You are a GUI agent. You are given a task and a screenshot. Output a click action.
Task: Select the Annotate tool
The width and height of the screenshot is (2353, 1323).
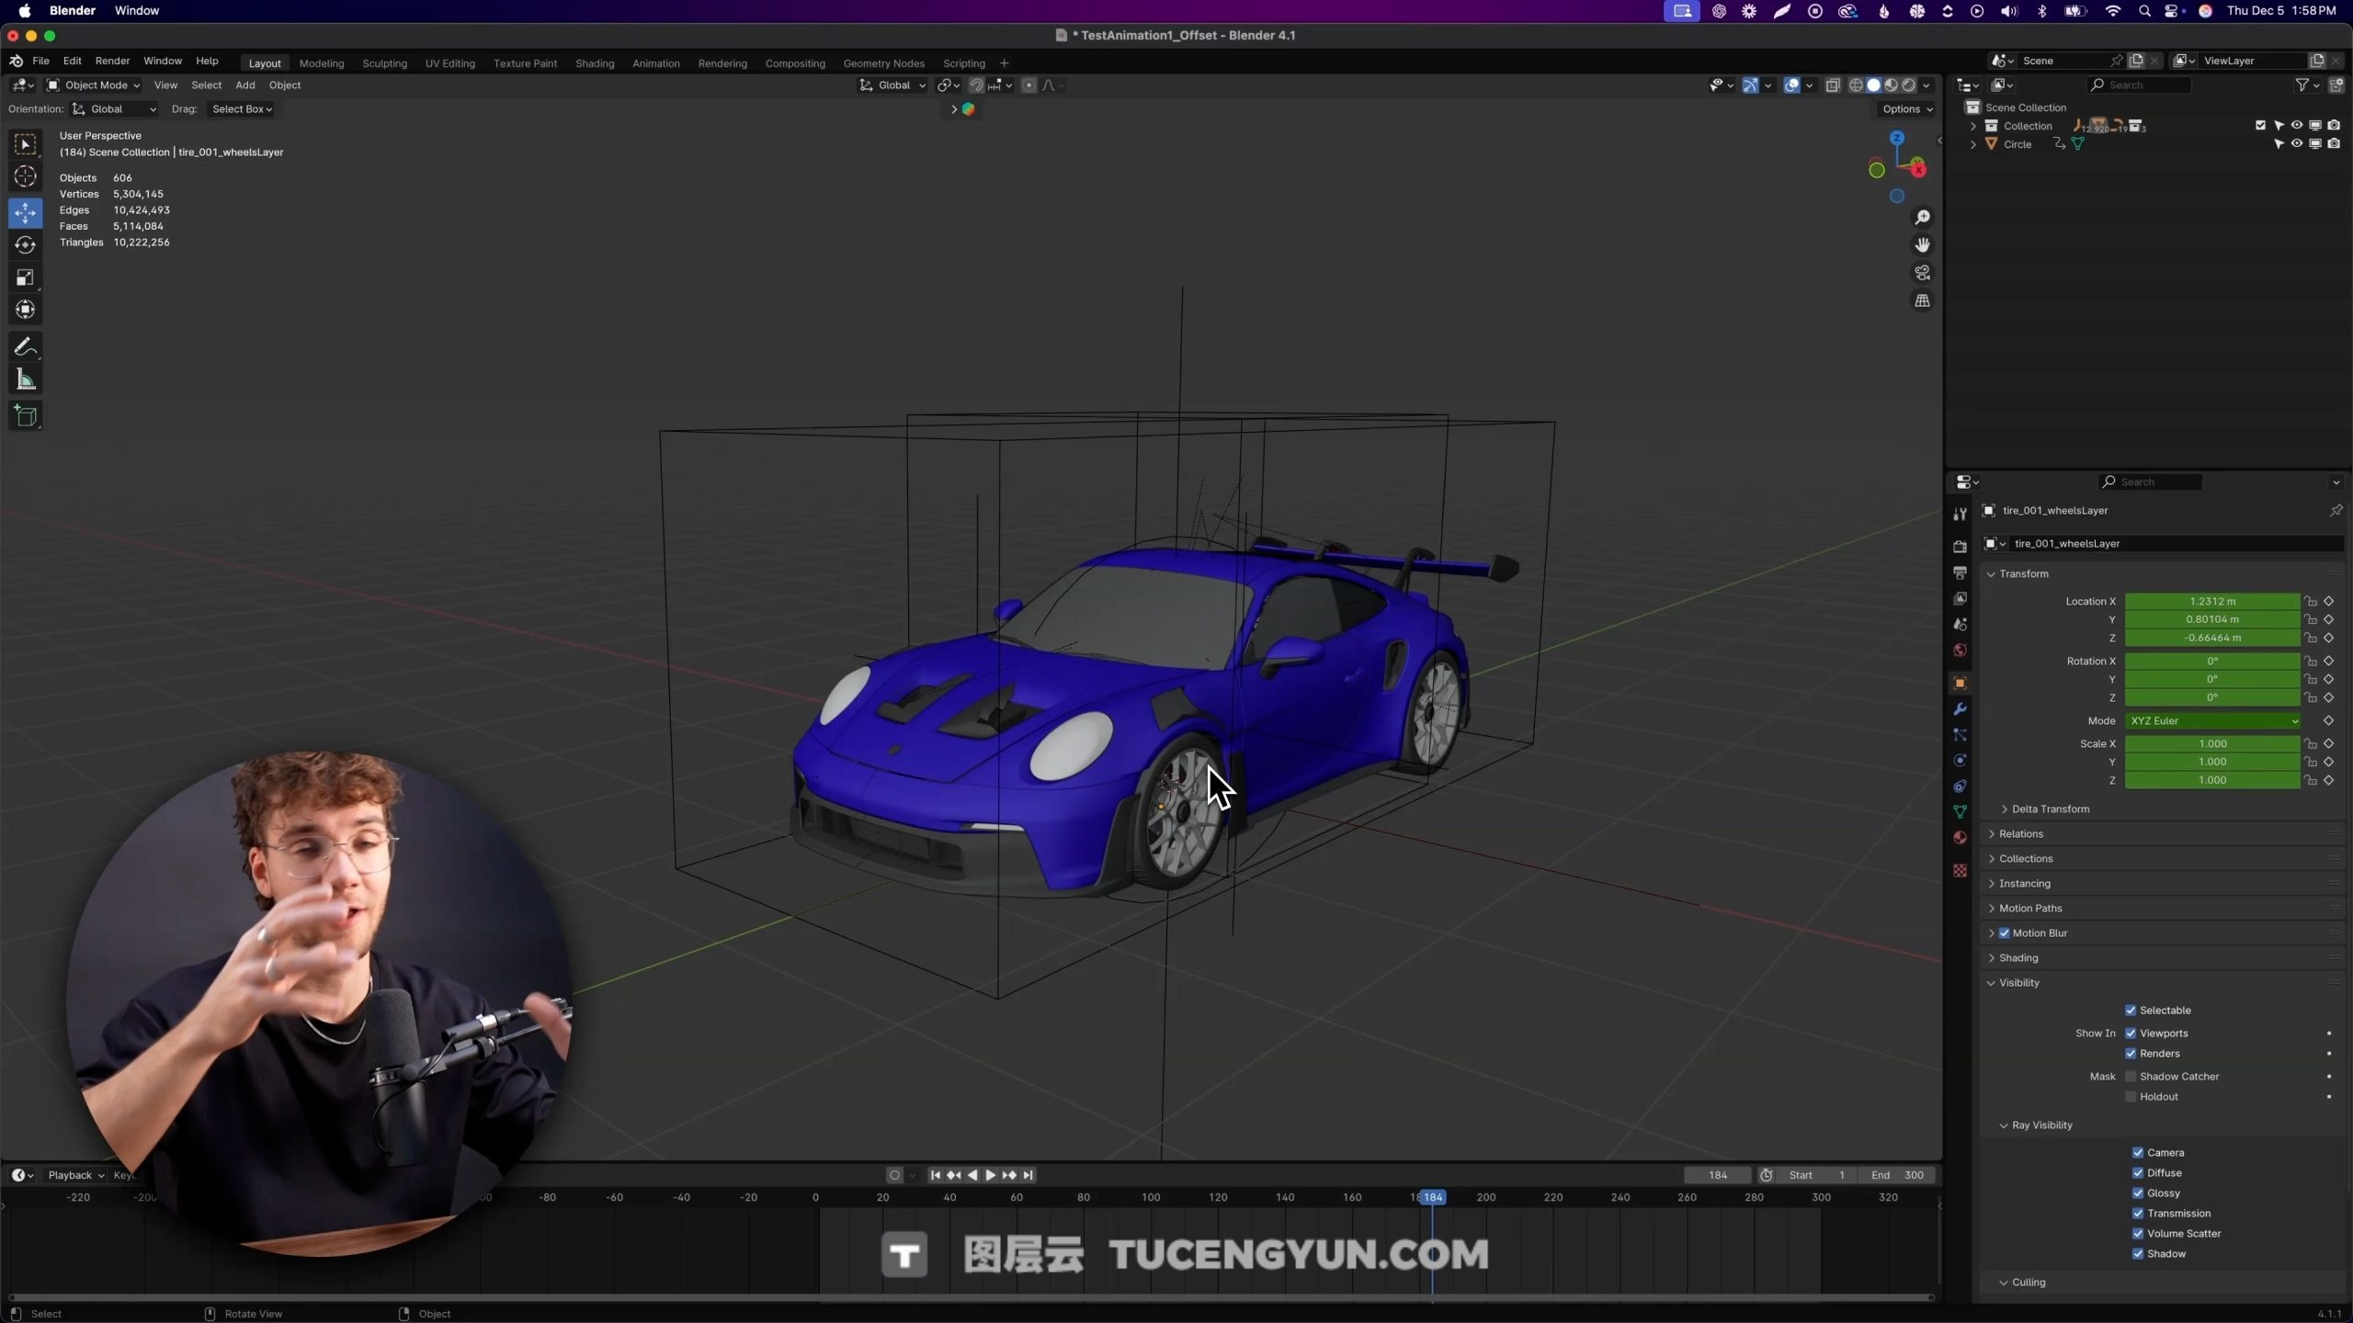(26, 346)
